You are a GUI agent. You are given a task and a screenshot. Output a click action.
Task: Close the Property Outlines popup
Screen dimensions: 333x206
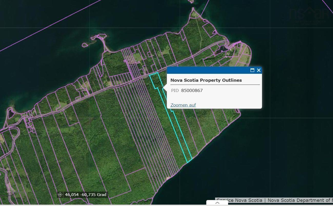tap(259, 70)
